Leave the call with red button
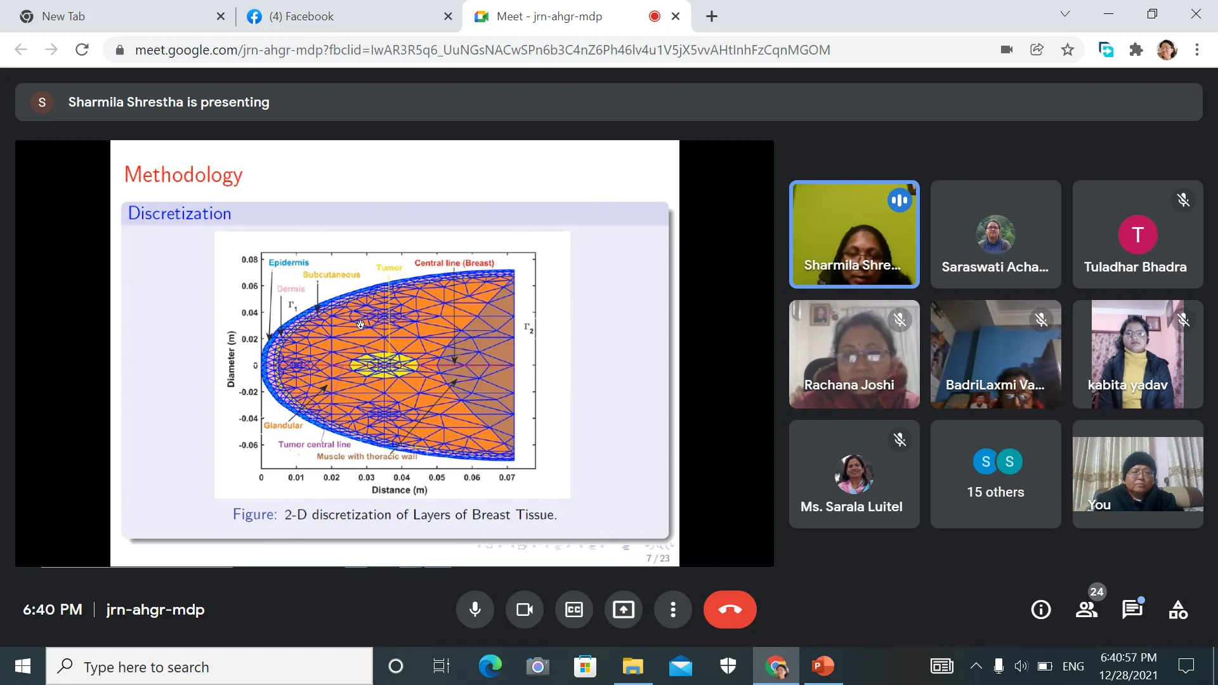The image size is (1218, 685). pos(730,610)
